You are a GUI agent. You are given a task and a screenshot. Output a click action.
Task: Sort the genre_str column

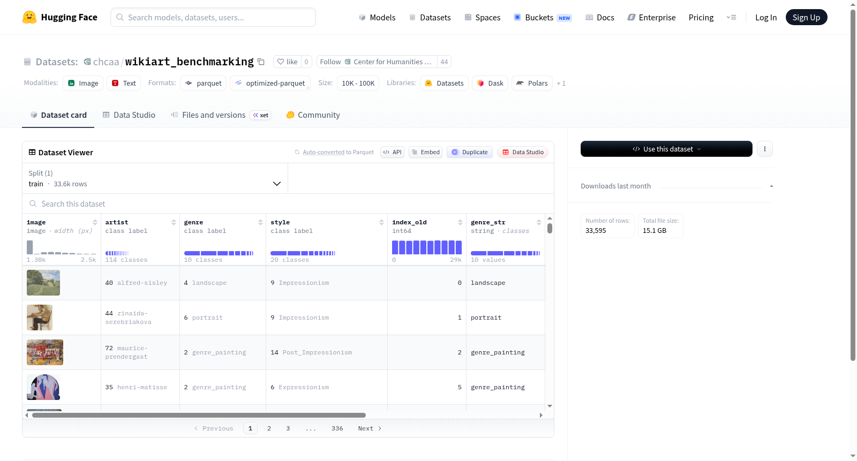pyautogui.click(x=539, y=222)
